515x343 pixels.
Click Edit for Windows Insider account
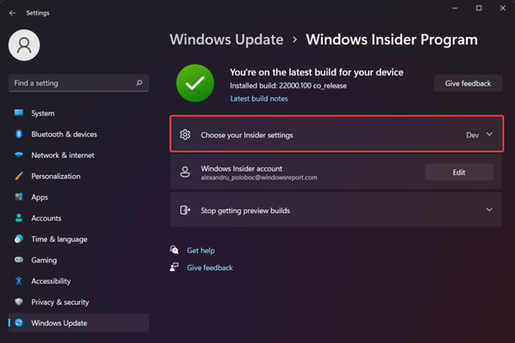click(x=458, y=172)
